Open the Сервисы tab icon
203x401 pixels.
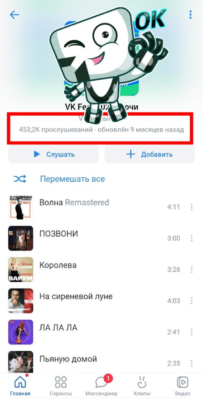[x=61, y=382]
